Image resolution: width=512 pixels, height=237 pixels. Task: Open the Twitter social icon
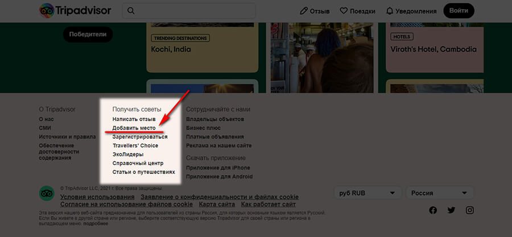click(451, 210)
